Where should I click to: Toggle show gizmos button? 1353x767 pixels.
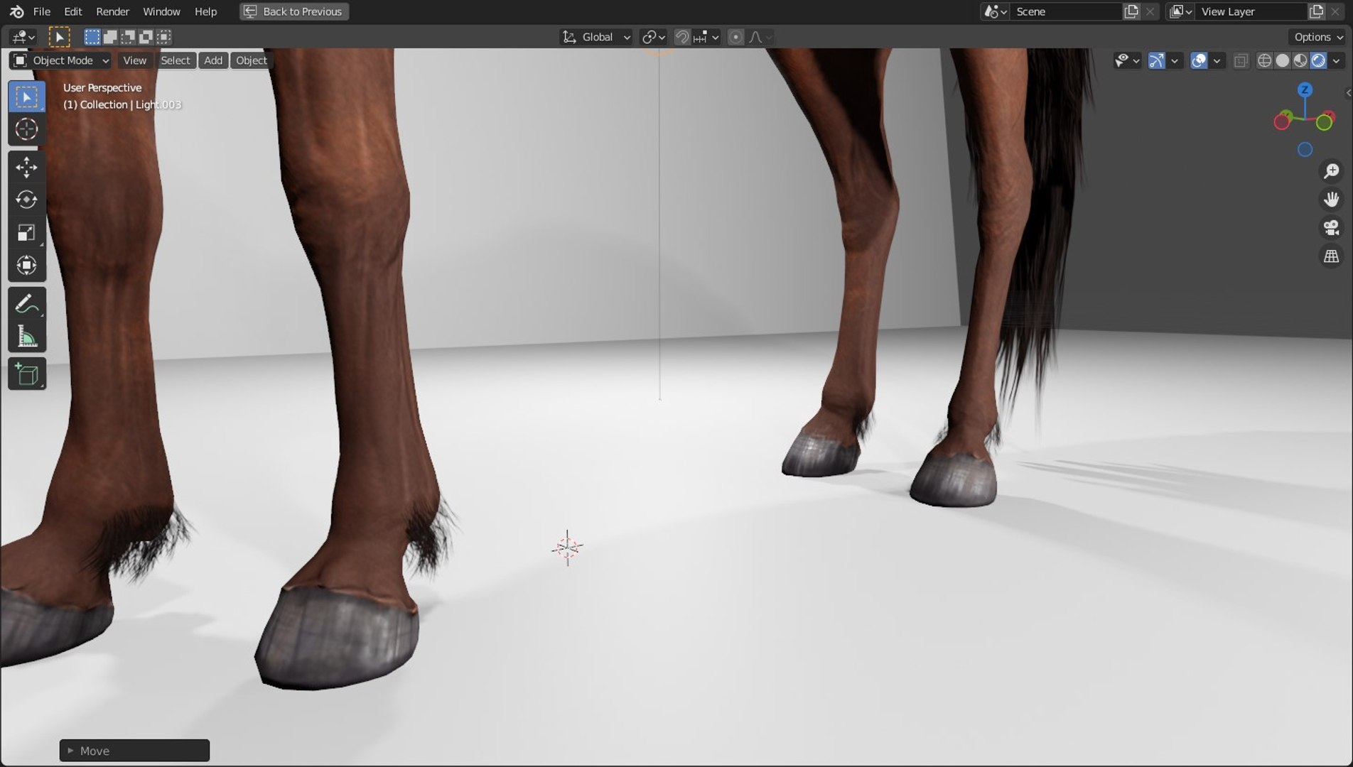point(1157,60)
